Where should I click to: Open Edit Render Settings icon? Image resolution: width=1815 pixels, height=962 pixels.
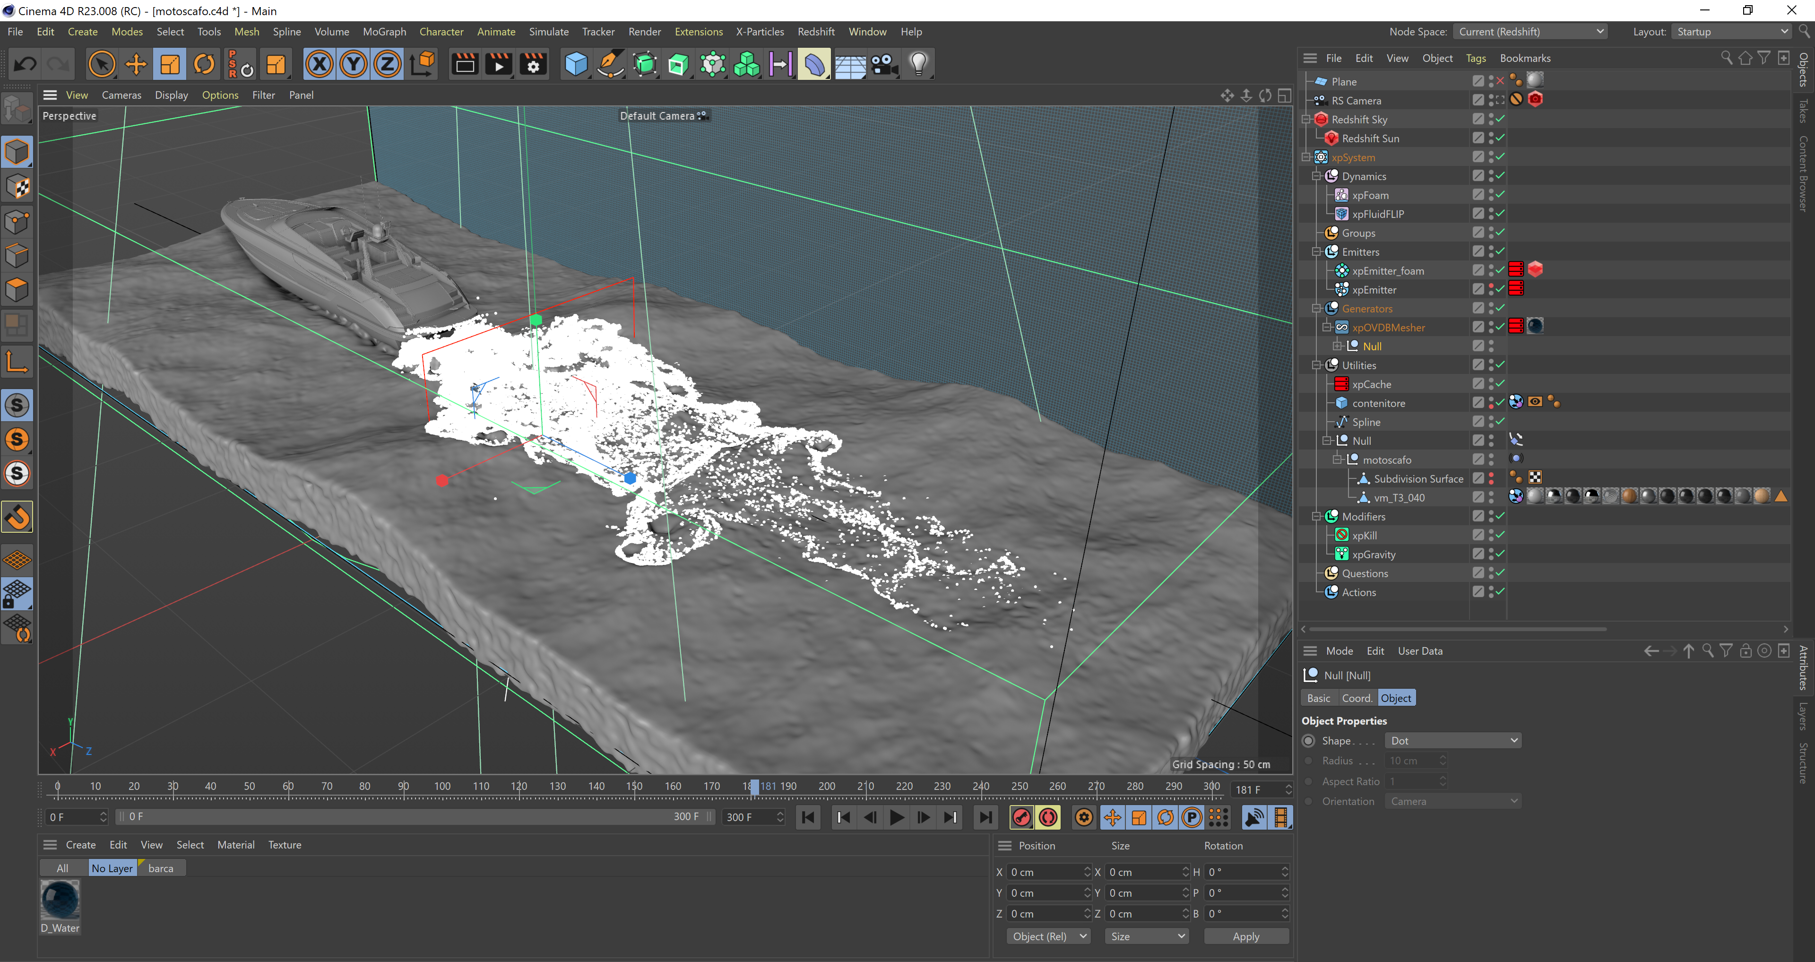pos(533,65)
